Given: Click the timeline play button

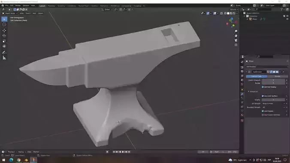Looking at the screenshot, I should point(123,152).
